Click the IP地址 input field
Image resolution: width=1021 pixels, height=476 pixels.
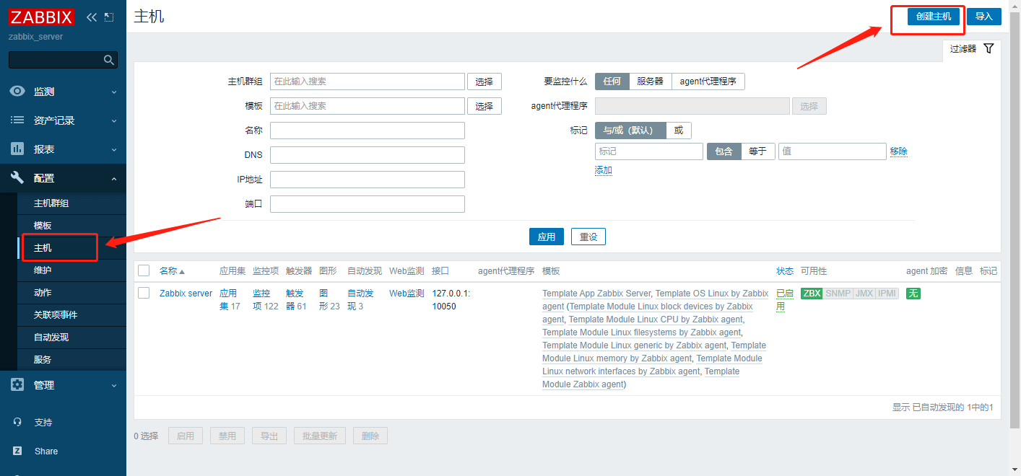[367, 180]
